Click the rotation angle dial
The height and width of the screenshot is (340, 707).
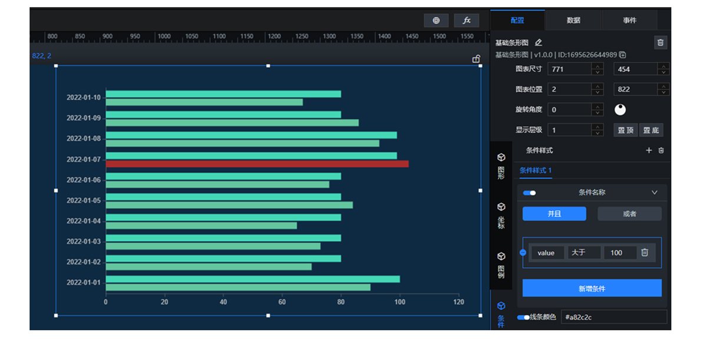[x=620, y=109]
